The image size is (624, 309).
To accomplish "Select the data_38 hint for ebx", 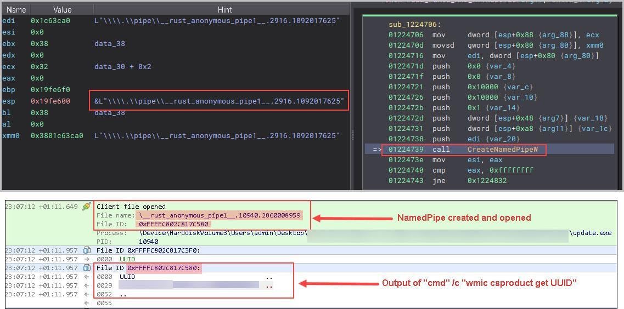I will coord(110,43).
